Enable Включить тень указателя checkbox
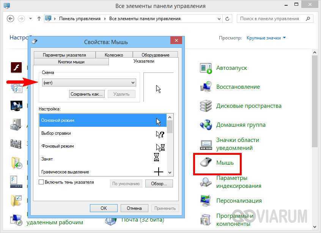The width and height of the screenshot is (321, 233). (41, 182)
